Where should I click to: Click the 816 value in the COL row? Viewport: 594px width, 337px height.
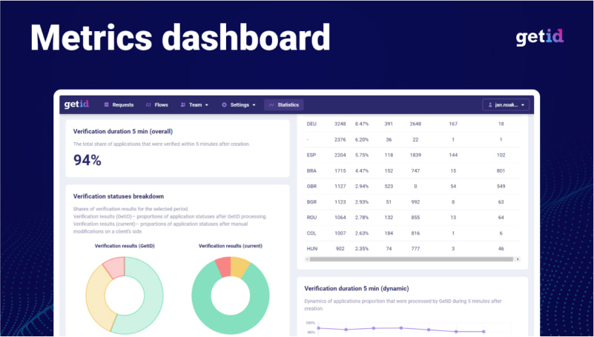[415, 233]
